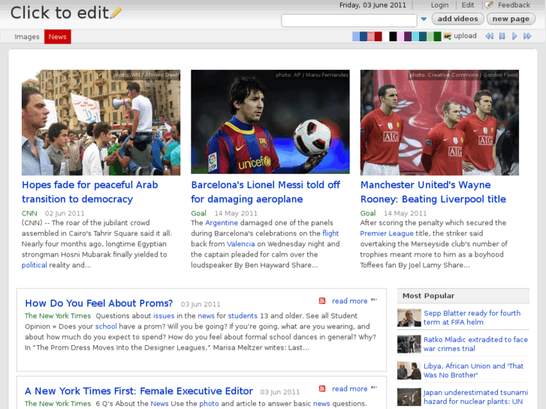Viewport: 546px width, 409px height.
Task: Click the arrows icon after the Proms read more link
Action: [374, 299]
